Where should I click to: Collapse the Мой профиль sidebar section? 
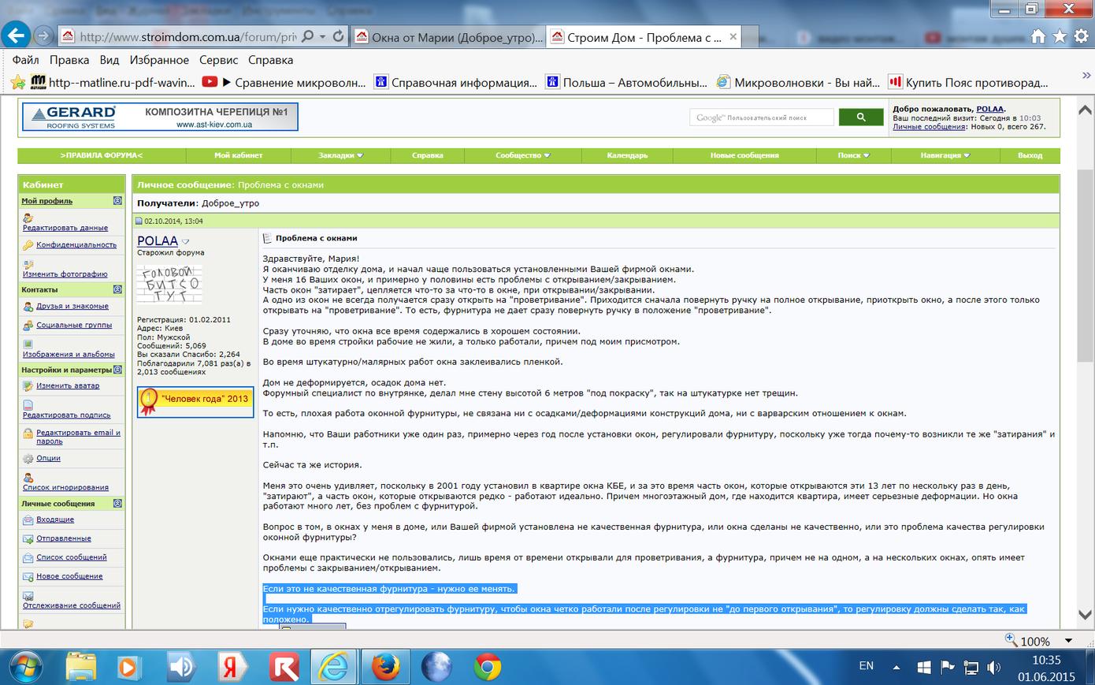(x=117, y=201)
